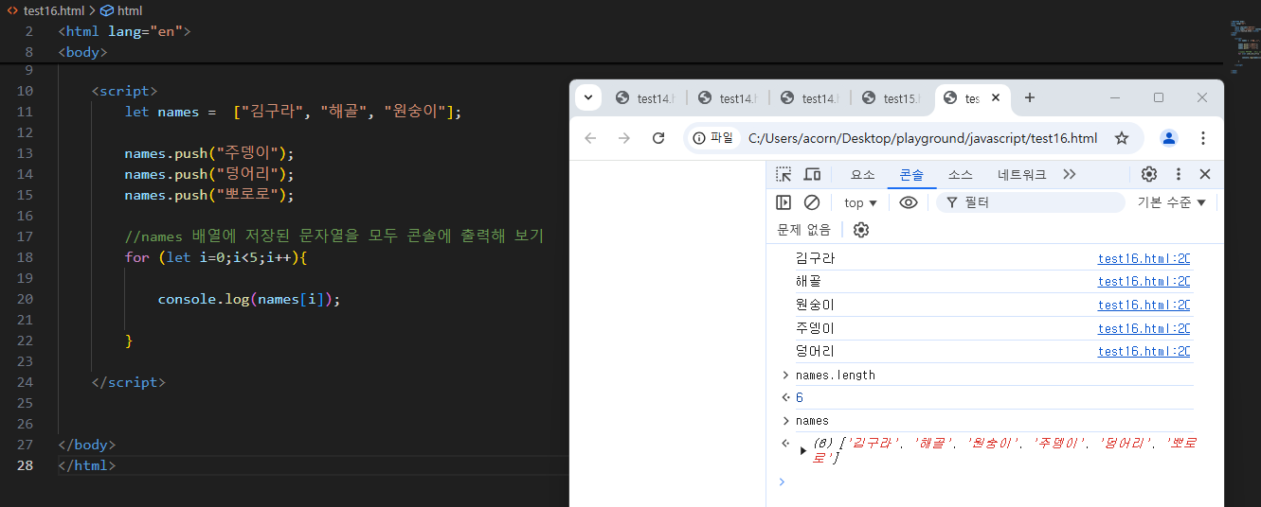Reload the page in Chrome

(x=658, y=138)
